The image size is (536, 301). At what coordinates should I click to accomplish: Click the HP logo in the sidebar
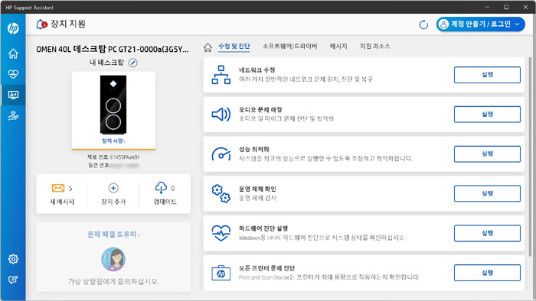[x=13, y=28]
